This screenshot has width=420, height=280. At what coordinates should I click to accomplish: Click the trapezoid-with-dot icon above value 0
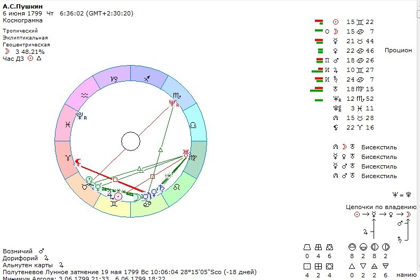click(307, 247)
